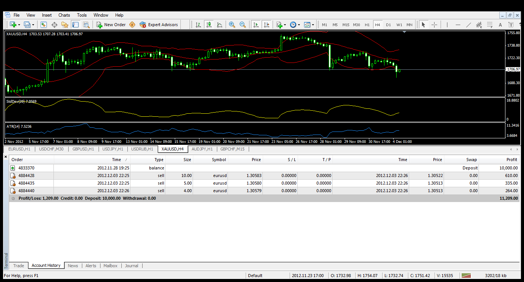Switch to the GBPCHF,M15 chart tab

[x=232, y=149]
